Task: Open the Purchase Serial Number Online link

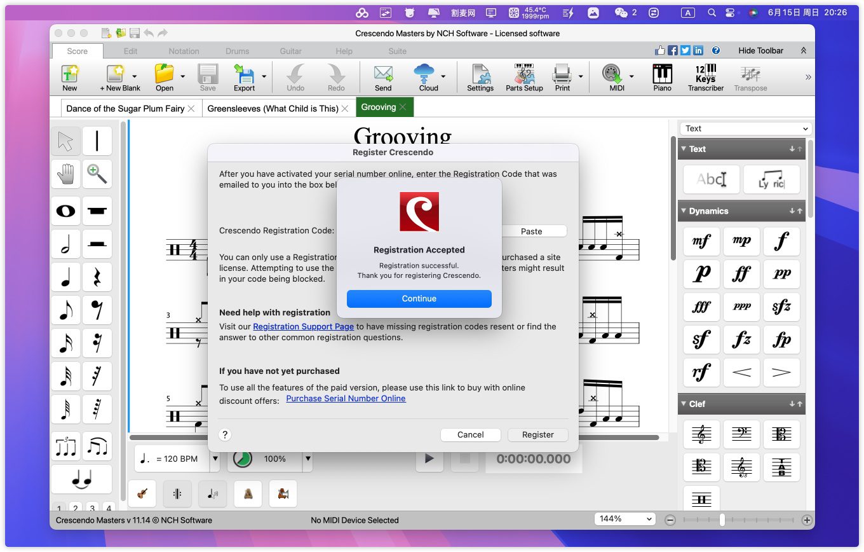Action: click(x=346, y=399)
